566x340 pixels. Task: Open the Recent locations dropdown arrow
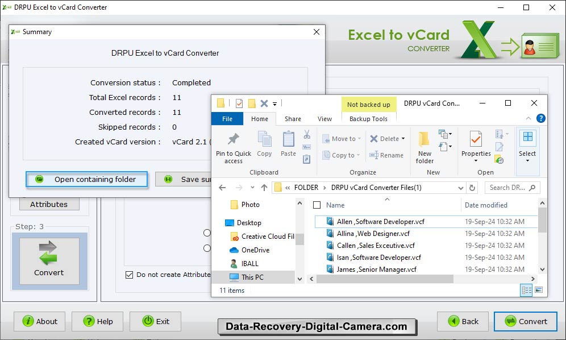(x=252, y=188)
